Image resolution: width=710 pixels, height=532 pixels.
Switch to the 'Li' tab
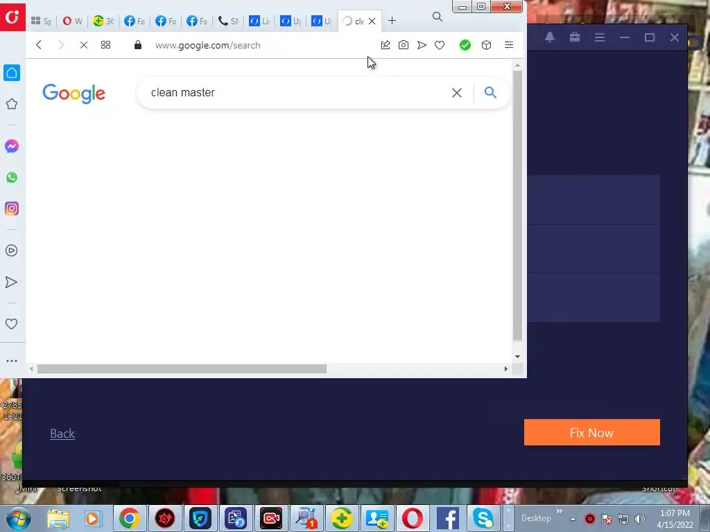(x=259, y=21)
